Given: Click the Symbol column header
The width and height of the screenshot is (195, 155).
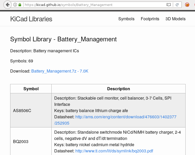Looking at the screenshot, I should (x=31, y=89).
